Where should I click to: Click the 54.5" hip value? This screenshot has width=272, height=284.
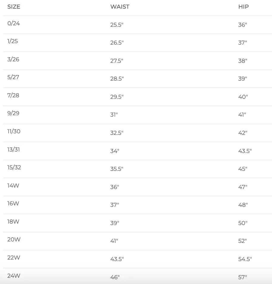pos(245,259)
